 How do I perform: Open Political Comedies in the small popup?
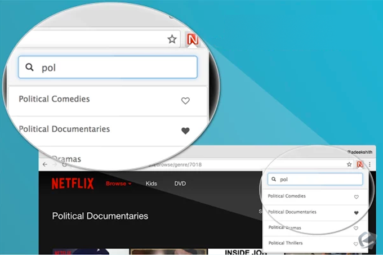[x=287, y=196]
